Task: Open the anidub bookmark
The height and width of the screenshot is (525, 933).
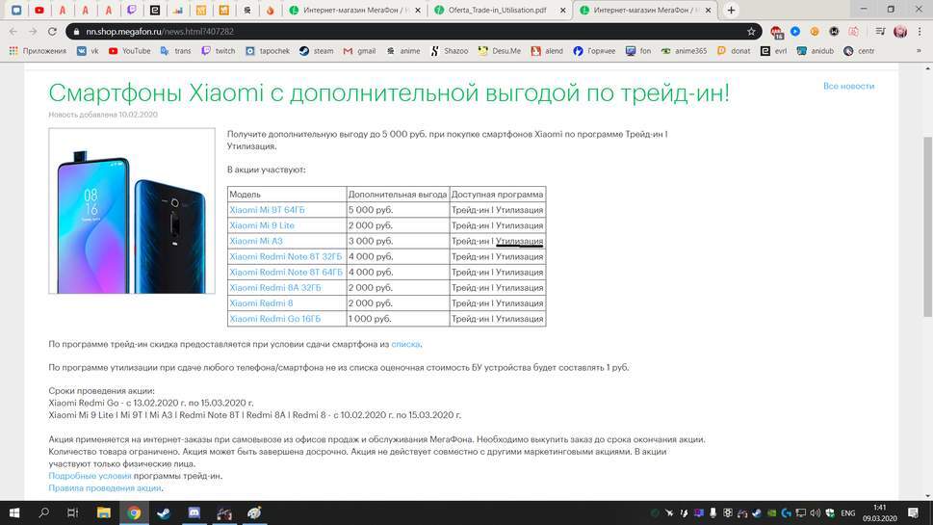Action: pyautogui.click(x=816, y=51)
